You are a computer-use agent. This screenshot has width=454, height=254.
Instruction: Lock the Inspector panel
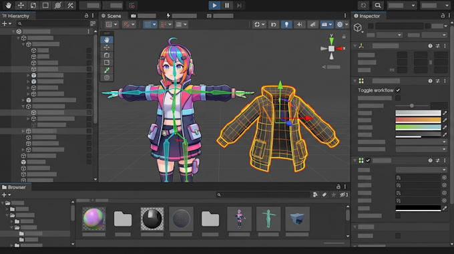[x=443, y=15]
